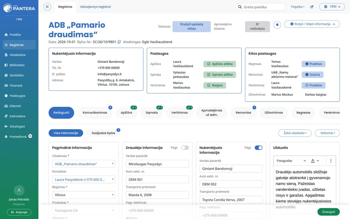Screen dimensions: 350x219
Task: Expand the Veiksmai dropdown
Action: [327, 133]
